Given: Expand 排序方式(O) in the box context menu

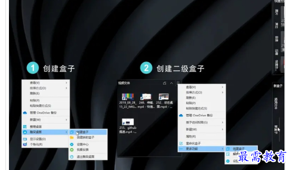Looking at the screenshot, I should coord(202,92).
